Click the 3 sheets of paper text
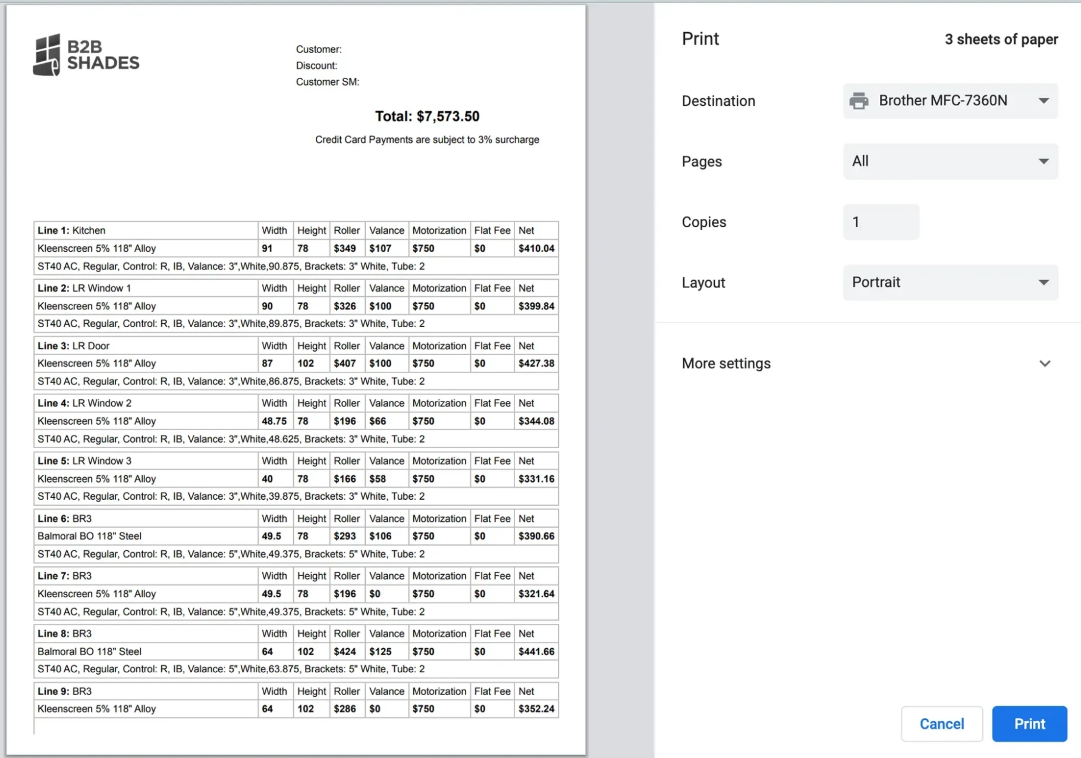This screenshot has width=1081, height=758. 1001,39
